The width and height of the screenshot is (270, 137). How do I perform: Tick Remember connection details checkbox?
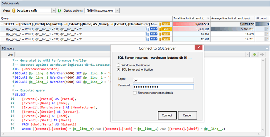click(x=135, y=93)
